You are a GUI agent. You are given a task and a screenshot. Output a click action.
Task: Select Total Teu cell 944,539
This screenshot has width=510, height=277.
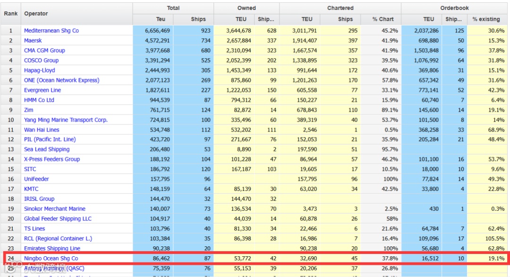(153, 100)
